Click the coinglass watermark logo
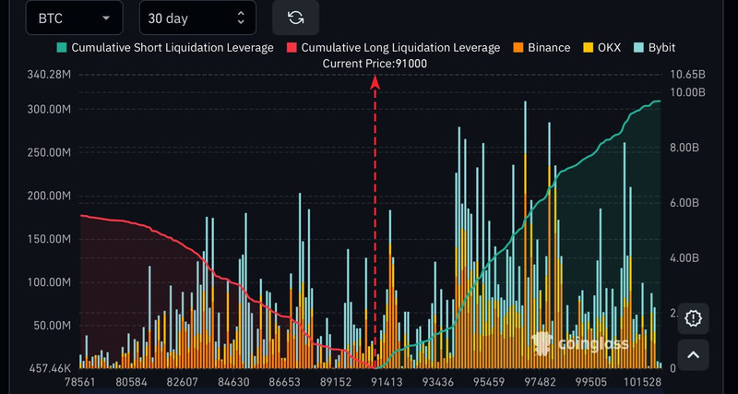Screen dimensions: 738x394 579,344
